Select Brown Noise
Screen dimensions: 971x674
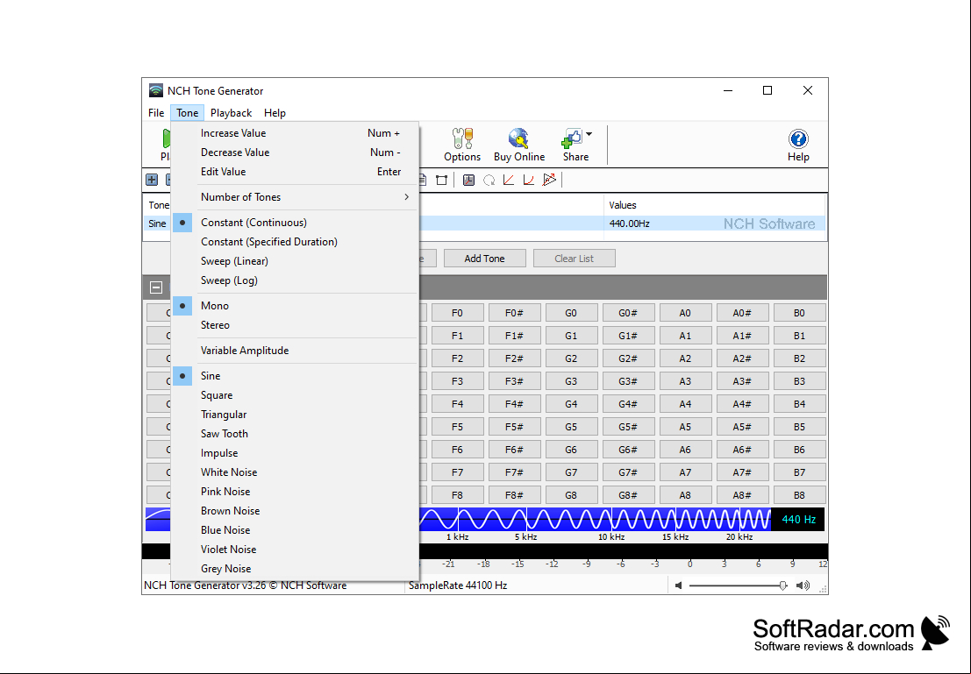point(295,511)
